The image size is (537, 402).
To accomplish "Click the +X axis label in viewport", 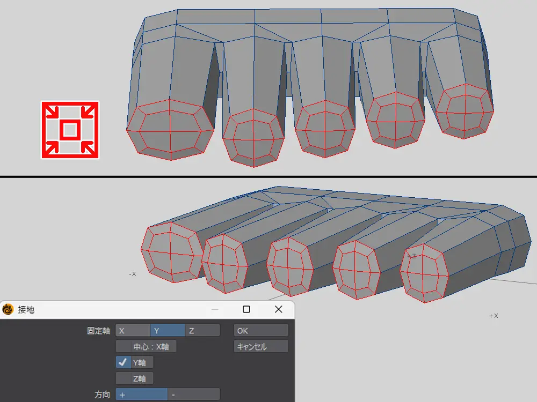I will [493, 316].
